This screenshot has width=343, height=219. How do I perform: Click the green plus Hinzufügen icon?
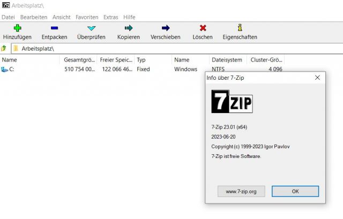pos(17,28)
